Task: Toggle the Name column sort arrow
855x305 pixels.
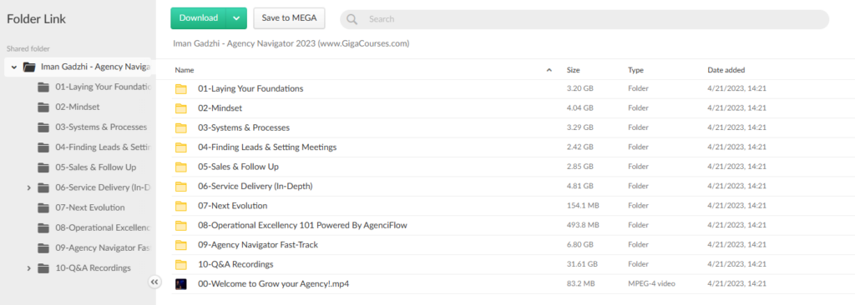Action: (549, 70)
